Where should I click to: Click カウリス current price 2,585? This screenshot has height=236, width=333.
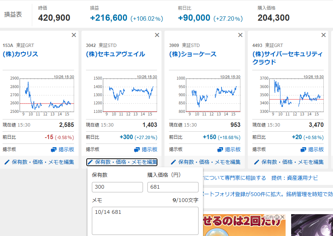click(x=66, y=125)
